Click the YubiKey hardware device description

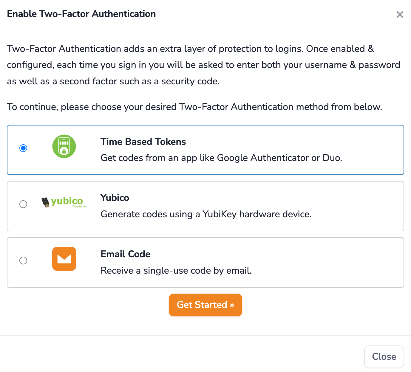pos(206,214)
